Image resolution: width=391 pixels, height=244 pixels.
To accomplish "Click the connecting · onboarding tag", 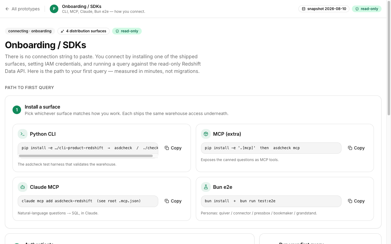I will 30,31.
